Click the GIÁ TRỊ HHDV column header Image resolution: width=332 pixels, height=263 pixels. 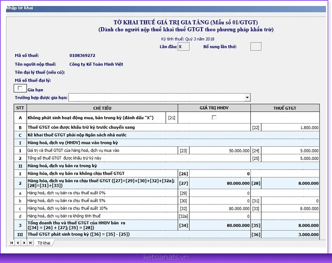coord(214,108)
